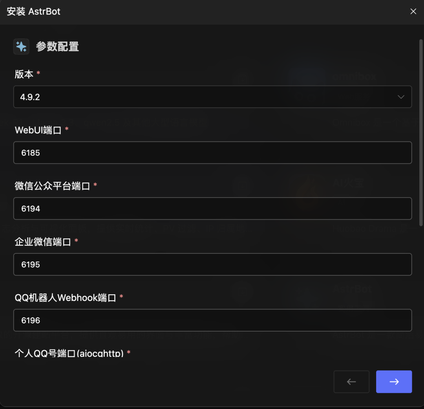
Task: Click the sparkle icon beside 参数配置
Action: 21,46
